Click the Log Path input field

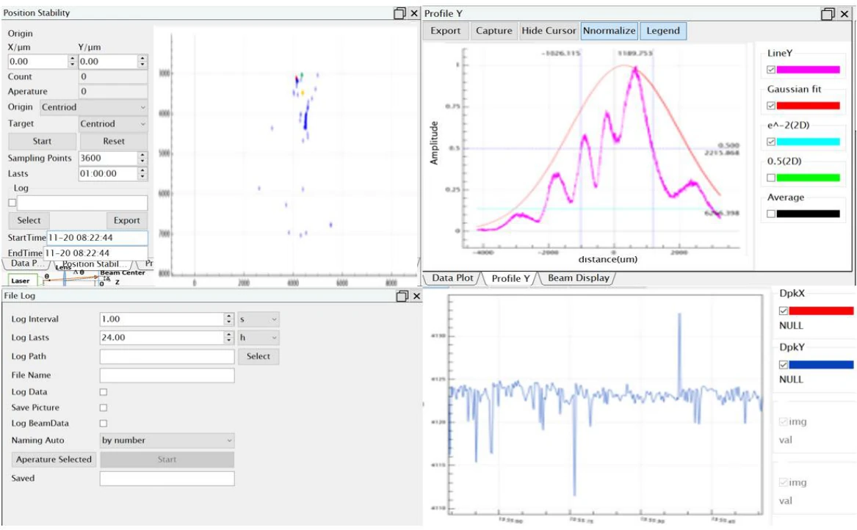pos(167,356)
